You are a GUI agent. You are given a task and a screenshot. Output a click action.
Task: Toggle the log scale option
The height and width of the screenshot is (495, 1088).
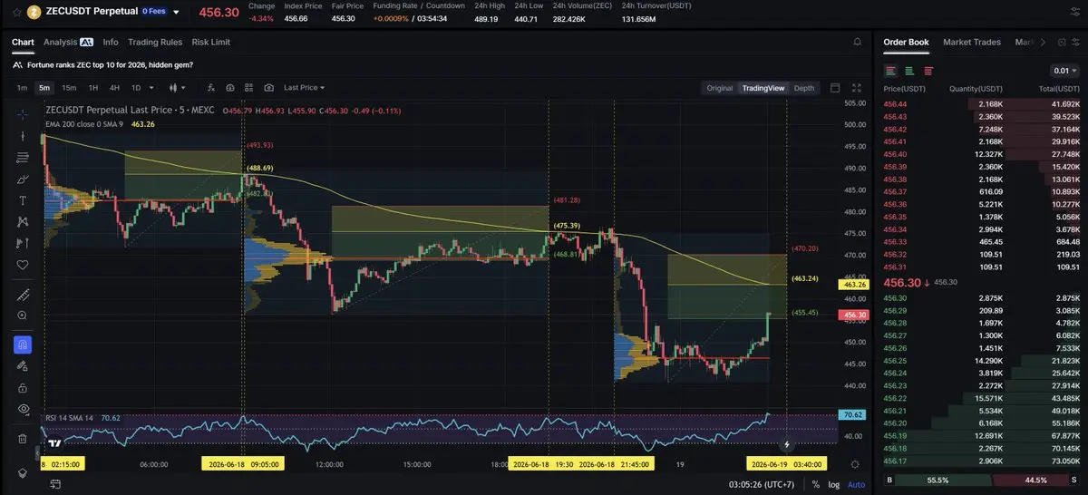tap(834, 484)
